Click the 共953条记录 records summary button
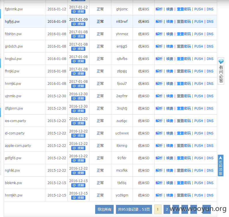This screenshot has width=229, height=217. (x=134, y=209)
